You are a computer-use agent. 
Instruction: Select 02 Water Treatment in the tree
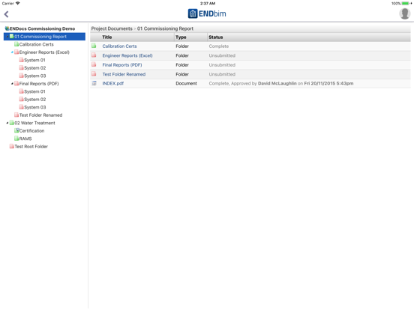pyautogui.click(x=34, y=123)
